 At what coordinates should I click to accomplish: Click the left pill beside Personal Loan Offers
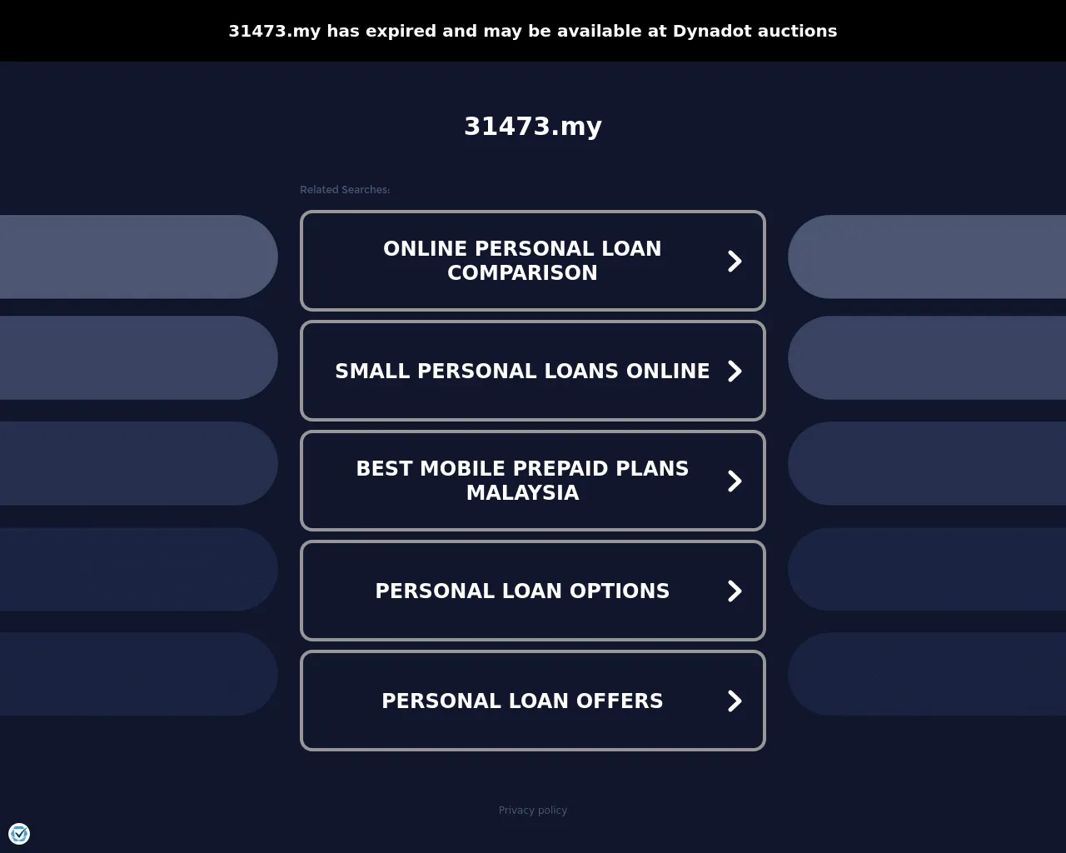coord(139,674)
